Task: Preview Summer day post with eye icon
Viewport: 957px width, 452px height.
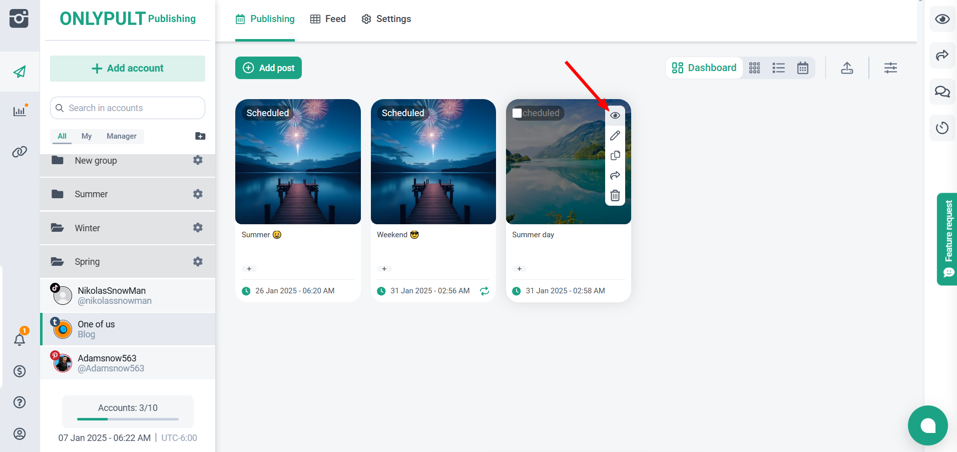Action: pyautogui.click(x=615, y=116)
